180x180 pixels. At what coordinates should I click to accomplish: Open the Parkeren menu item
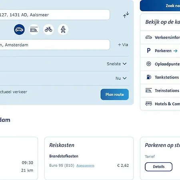pos(160,51)
